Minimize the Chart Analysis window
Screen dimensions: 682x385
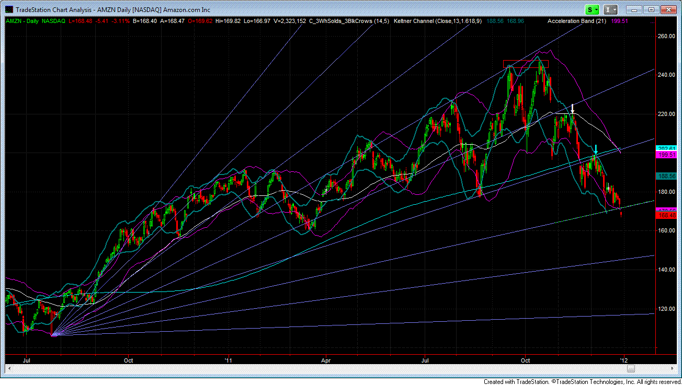634,9
